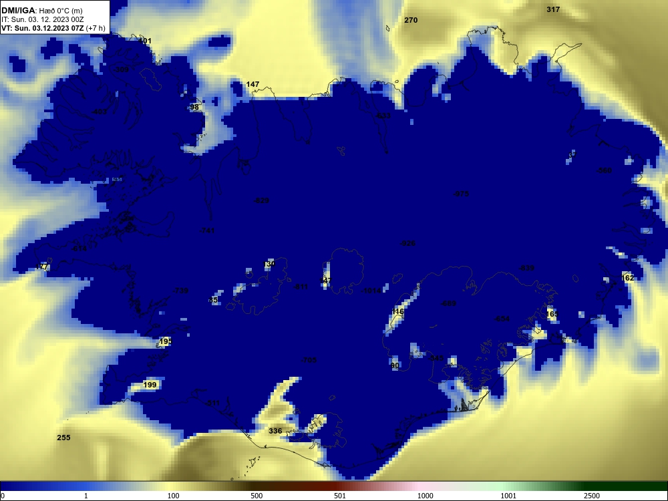The width and height of the screenshot is (668, 501).
Task: Click the map value '195'
Action: pyautogui.click(x=165, y=341)
